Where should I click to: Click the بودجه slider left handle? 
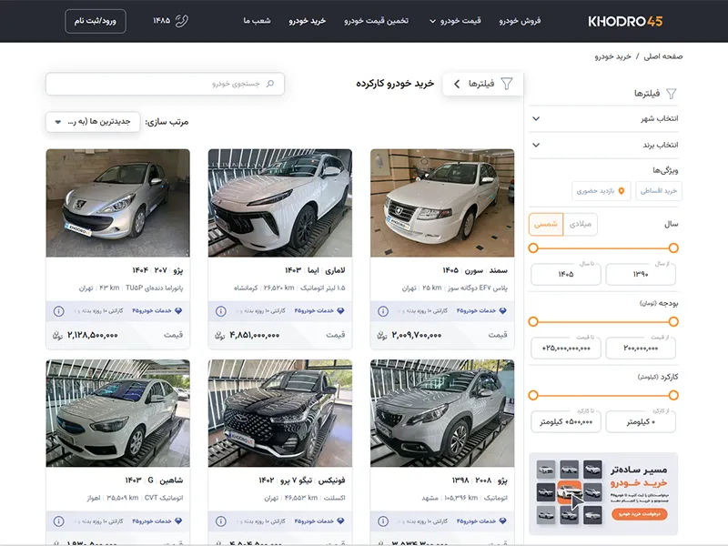(533, 322)
